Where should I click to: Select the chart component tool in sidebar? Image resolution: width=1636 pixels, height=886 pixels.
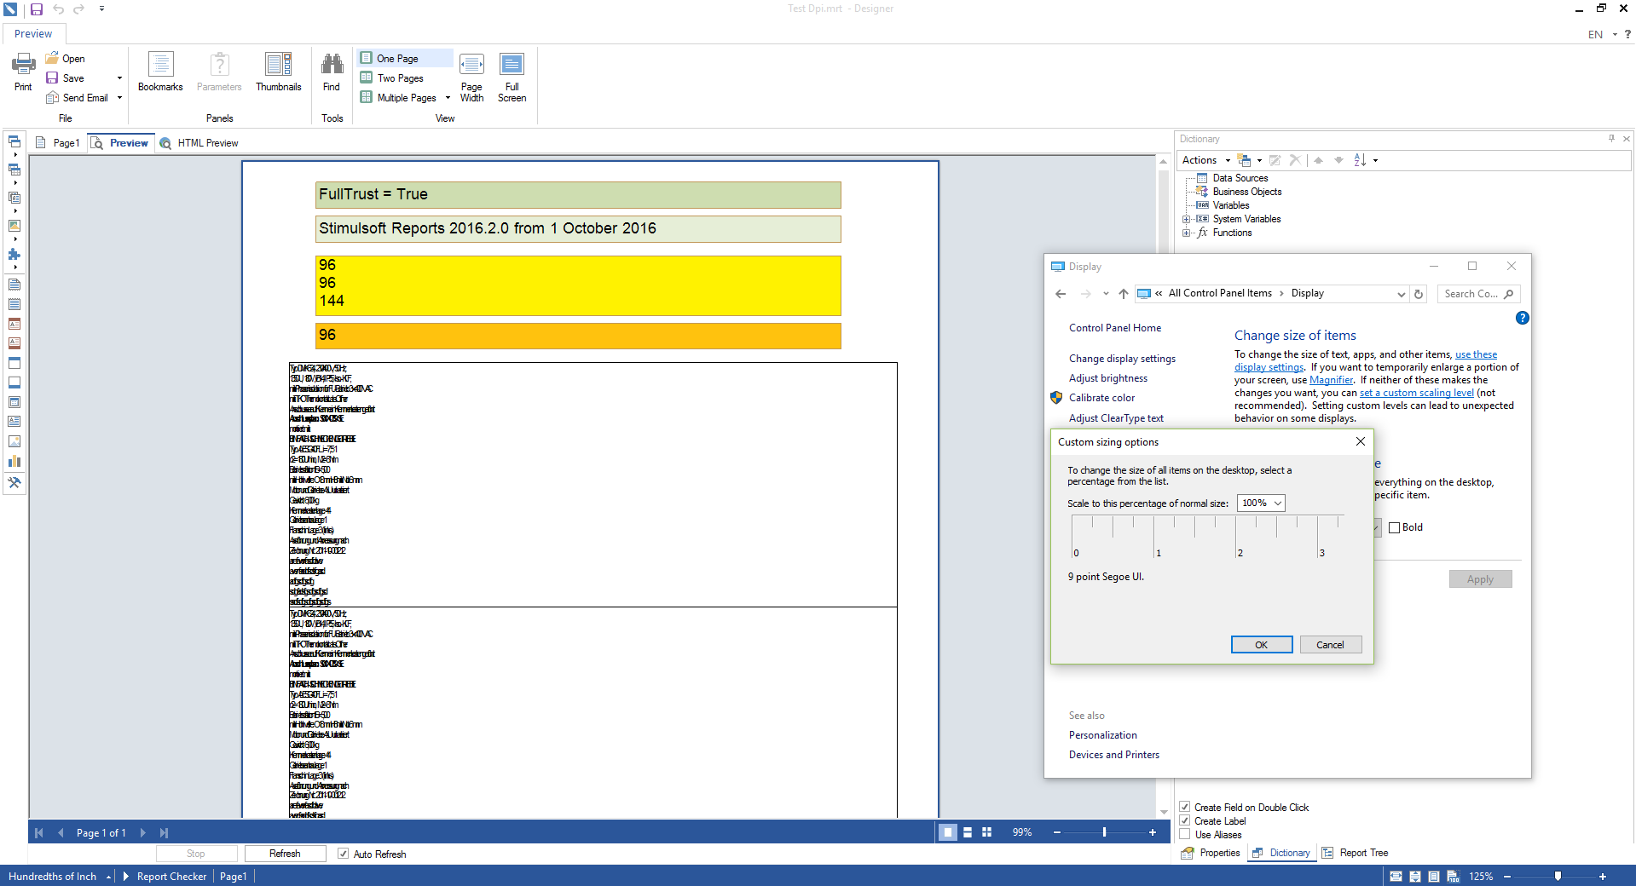pos(14,461)
